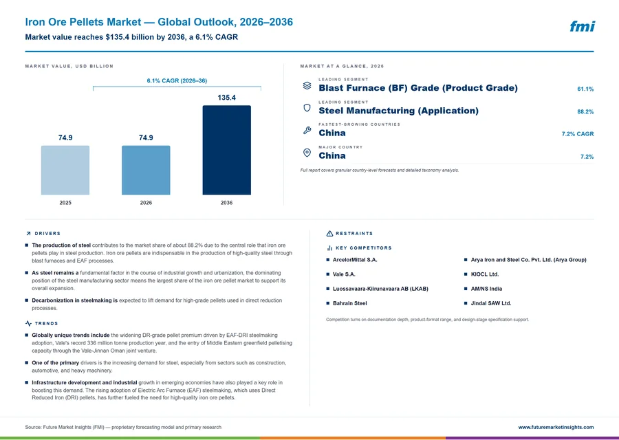Click Bahrain Steel competitor
This screenshot has width=619, height=440.
coord(350,303)
